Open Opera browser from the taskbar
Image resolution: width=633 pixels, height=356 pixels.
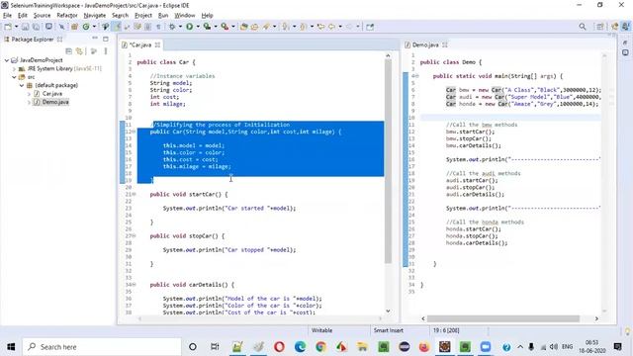279,347
